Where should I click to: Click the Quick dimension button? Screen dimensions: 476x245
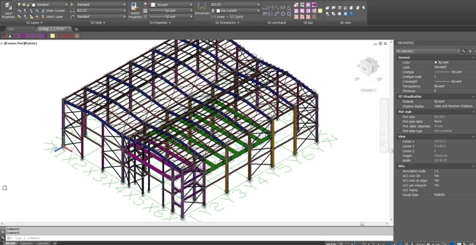coord(237,17)
